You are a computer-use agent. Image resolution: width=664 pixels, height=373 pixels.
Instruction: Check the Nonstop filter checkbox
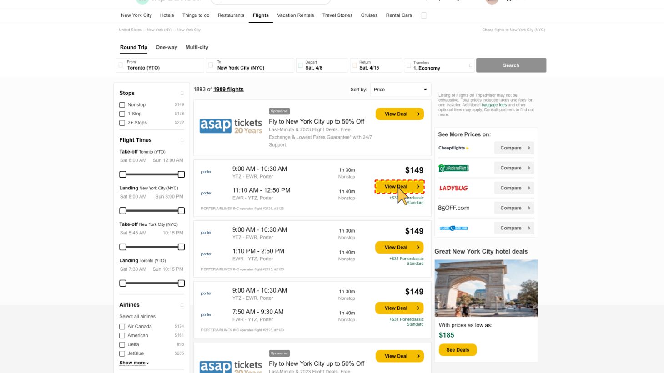122,105
